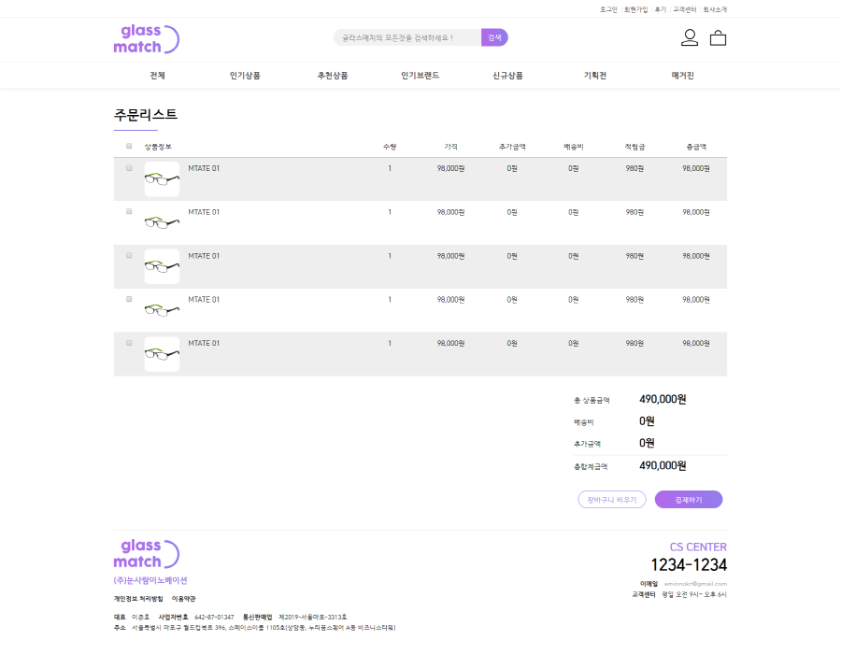This screenshot has width=841, height=654.
Task: Click the glass match logo in footer
Action: coord(146,553)
